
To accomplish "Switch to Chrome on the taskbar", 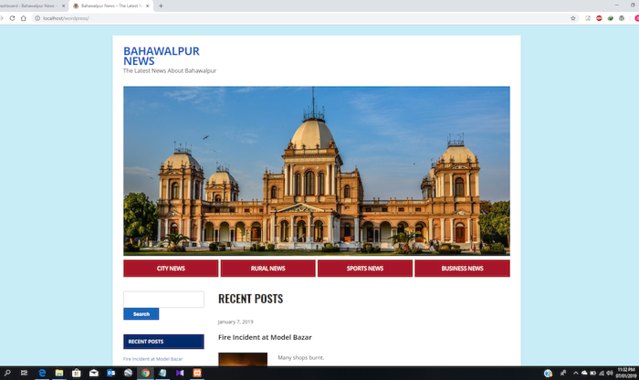I will [145, 373].
